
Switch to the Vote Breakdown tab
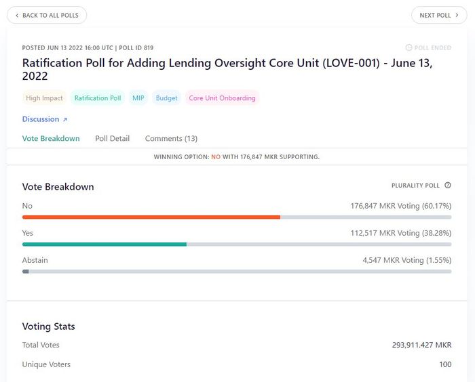click(x=51, y=138)
